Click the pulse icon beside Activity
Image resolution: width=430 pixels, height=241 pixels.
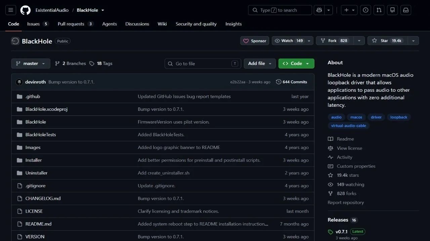331,157
